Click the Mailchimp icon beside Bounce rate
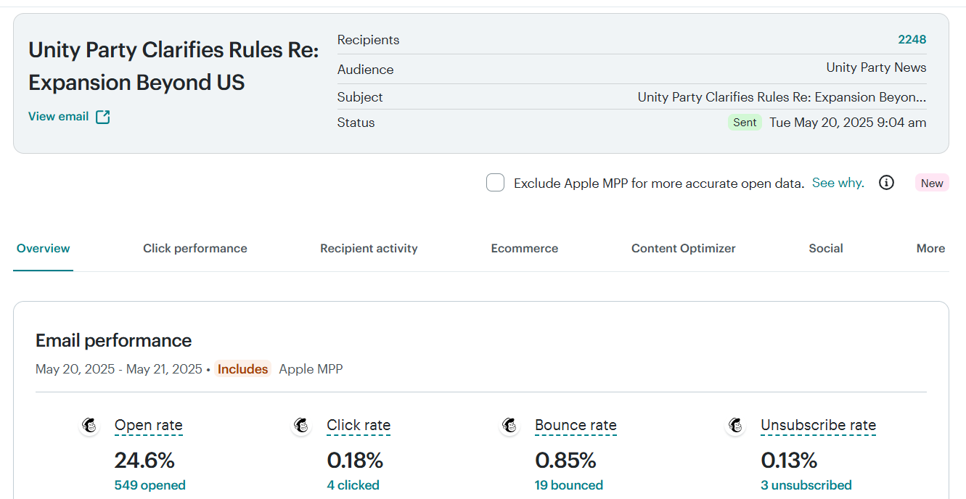The image size is (966, 499). (x=510, y=426)
